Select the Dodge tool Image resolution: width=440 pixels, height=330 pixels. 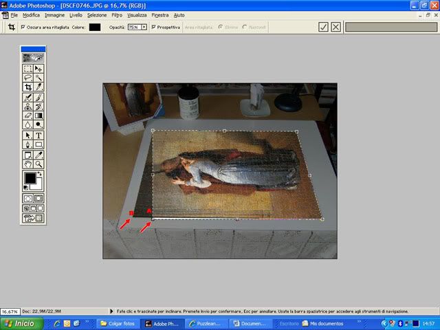point(38,124)
